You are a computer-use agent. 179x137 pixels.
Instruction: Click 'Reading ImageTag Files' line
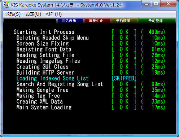tap(48, 61)
